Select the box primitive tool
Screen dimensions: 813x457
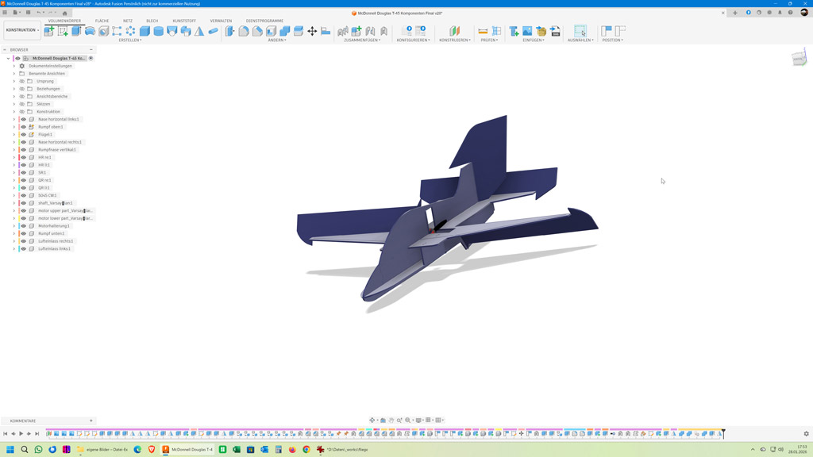(x=144, y=31)
